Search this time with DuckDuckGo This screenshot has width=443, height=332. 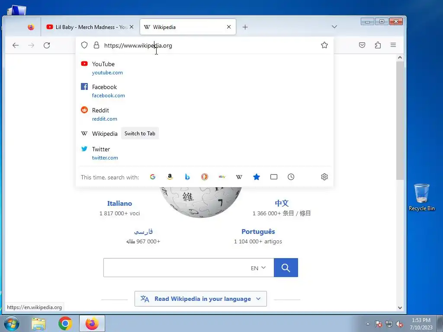coord(205,177)
